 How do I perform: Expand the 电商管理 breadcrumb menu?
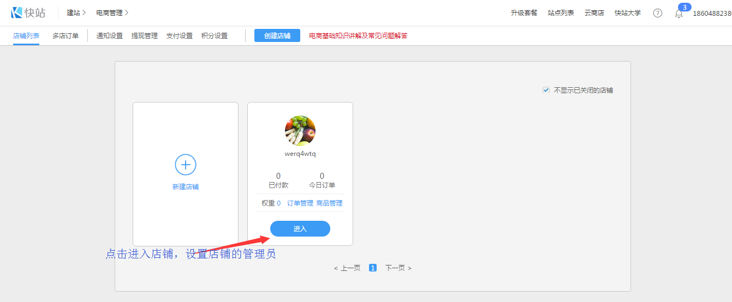click(112, 13)
